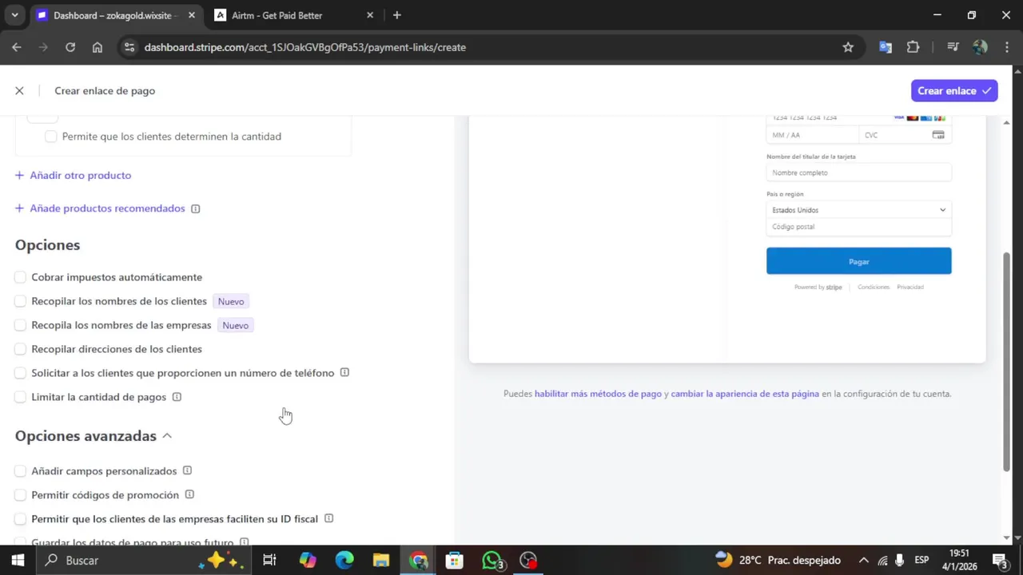Open cambiar la apariencia de esta página link

[745, 394]
